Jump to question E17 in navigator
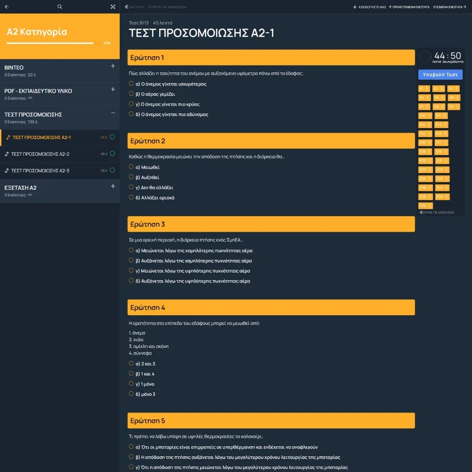The image size is (472, 472). 441,142
